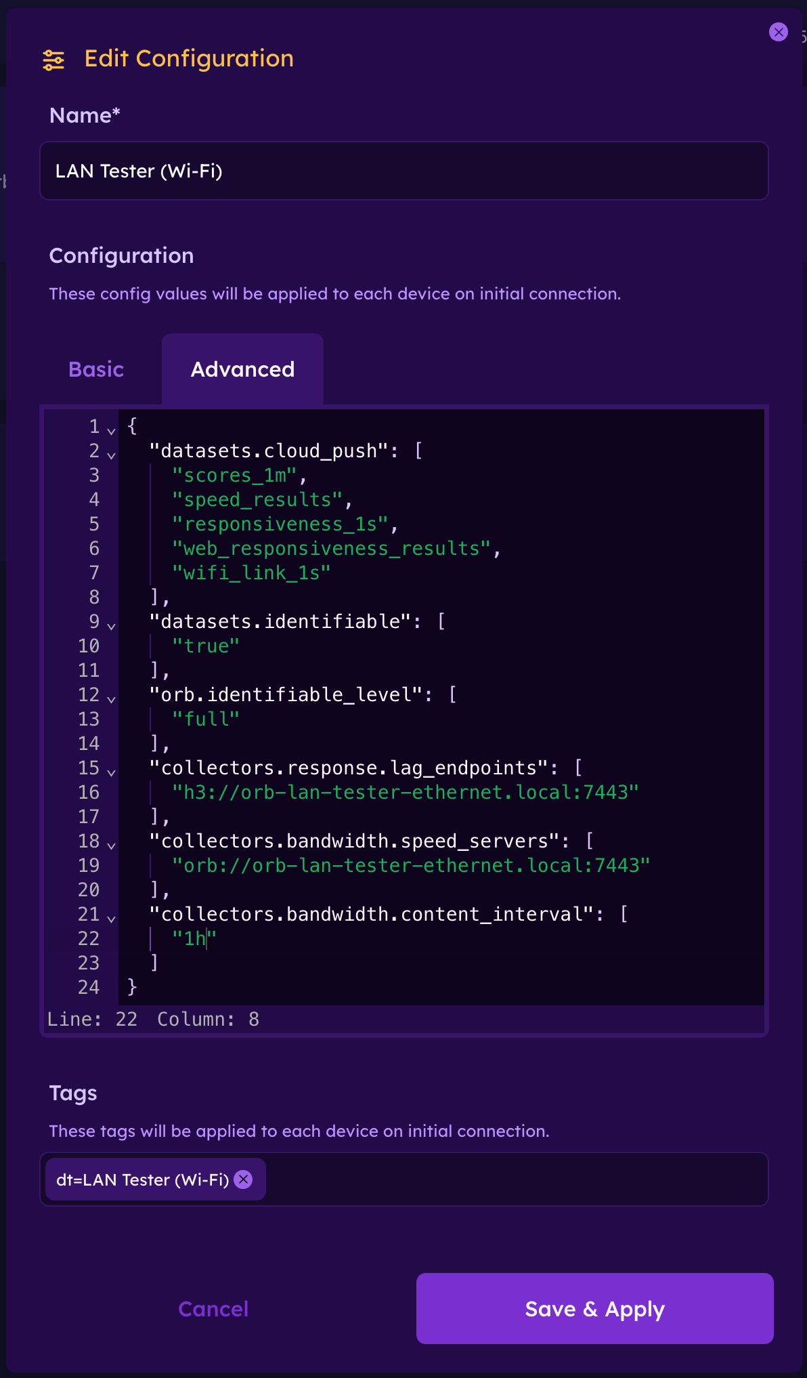This screenshot has height=1378, width=807.
Task: Click the Cancel button
Action: click(x=213, y=1309)
